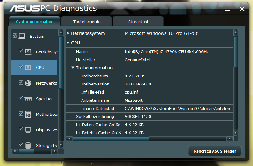
Task: Toggle the CPU checkbox in sidebar
Action: click(x=21, y=67)
